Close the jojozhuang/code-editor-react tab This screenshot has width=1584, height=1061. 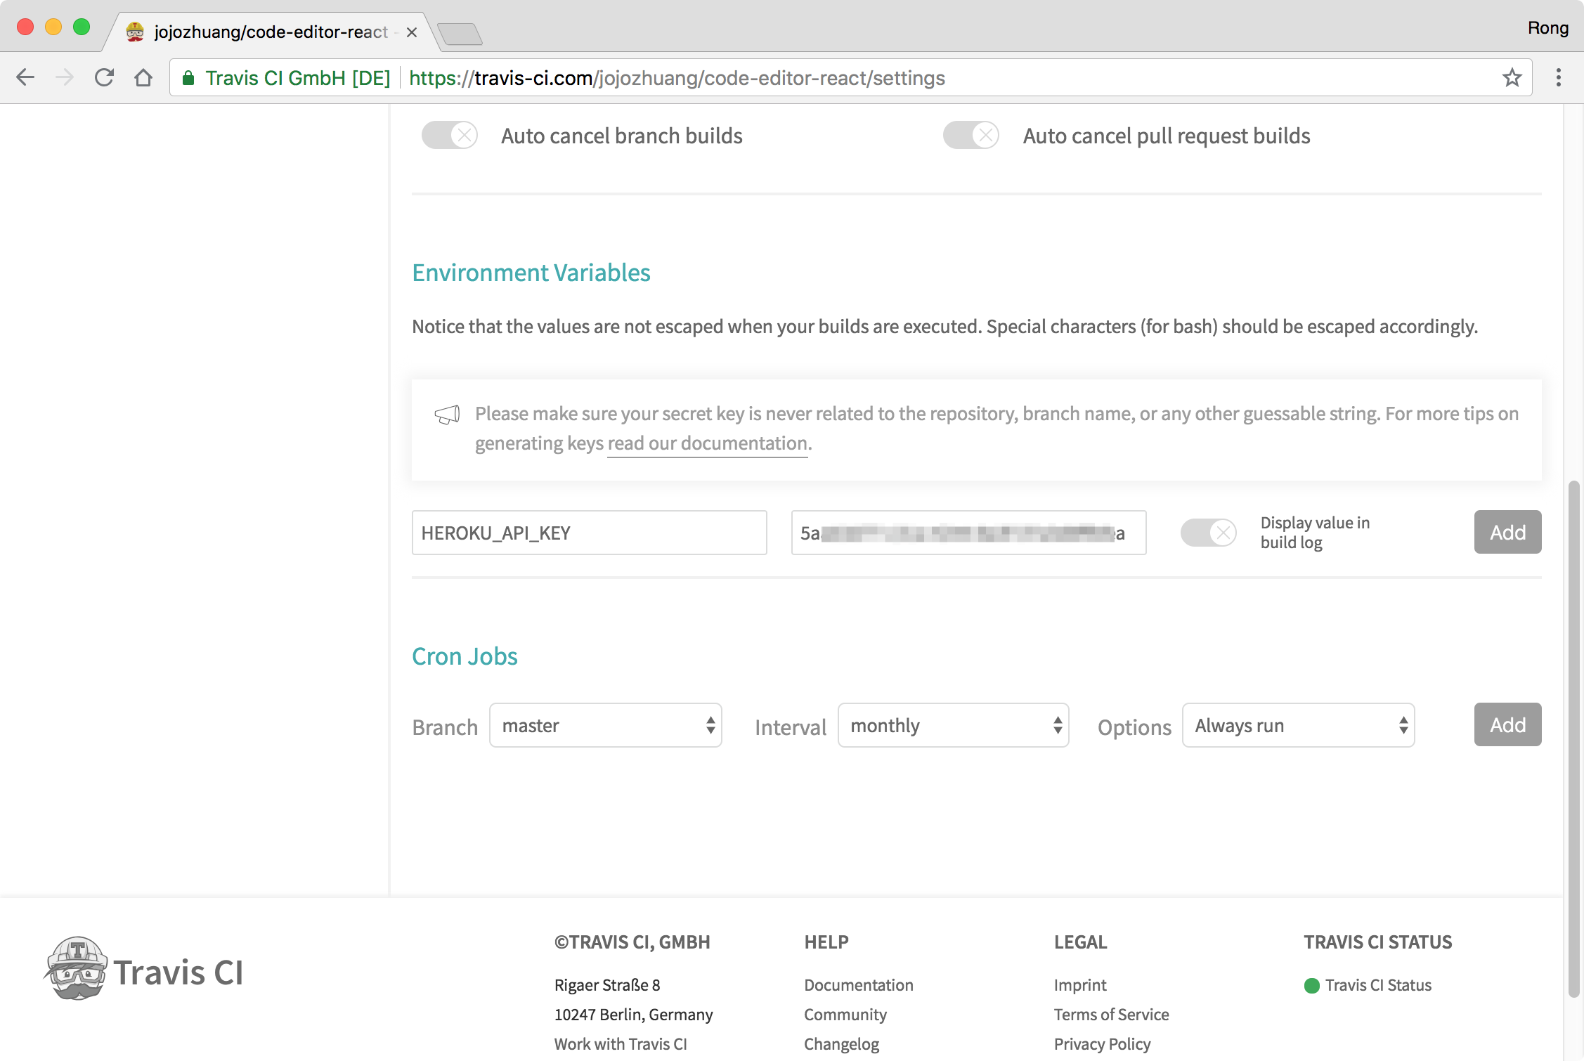coord(412,32)
